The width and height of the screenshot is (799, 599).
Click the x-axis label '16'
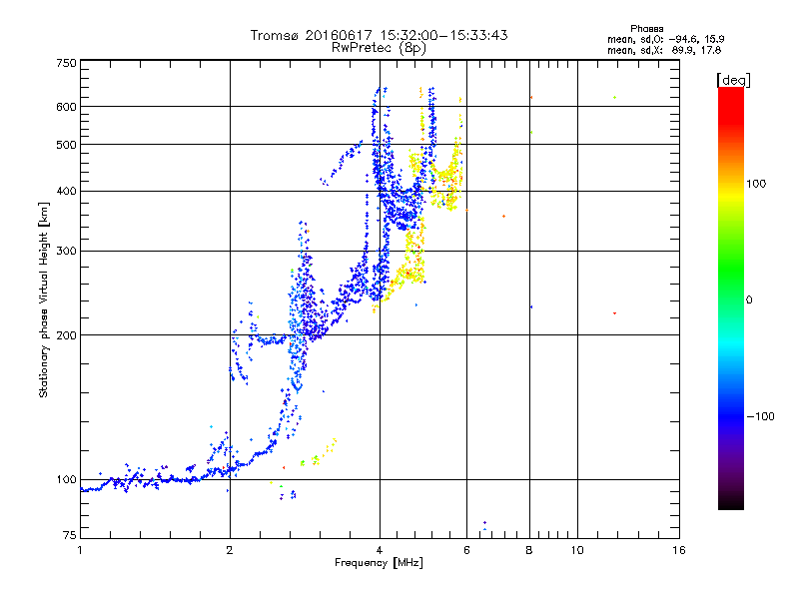[679, 550]
